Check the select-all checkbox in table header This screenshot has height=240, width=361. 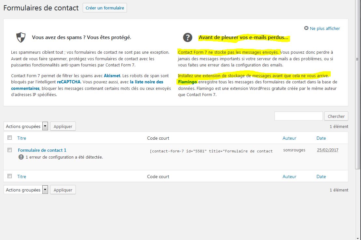(x=10, y=138)
